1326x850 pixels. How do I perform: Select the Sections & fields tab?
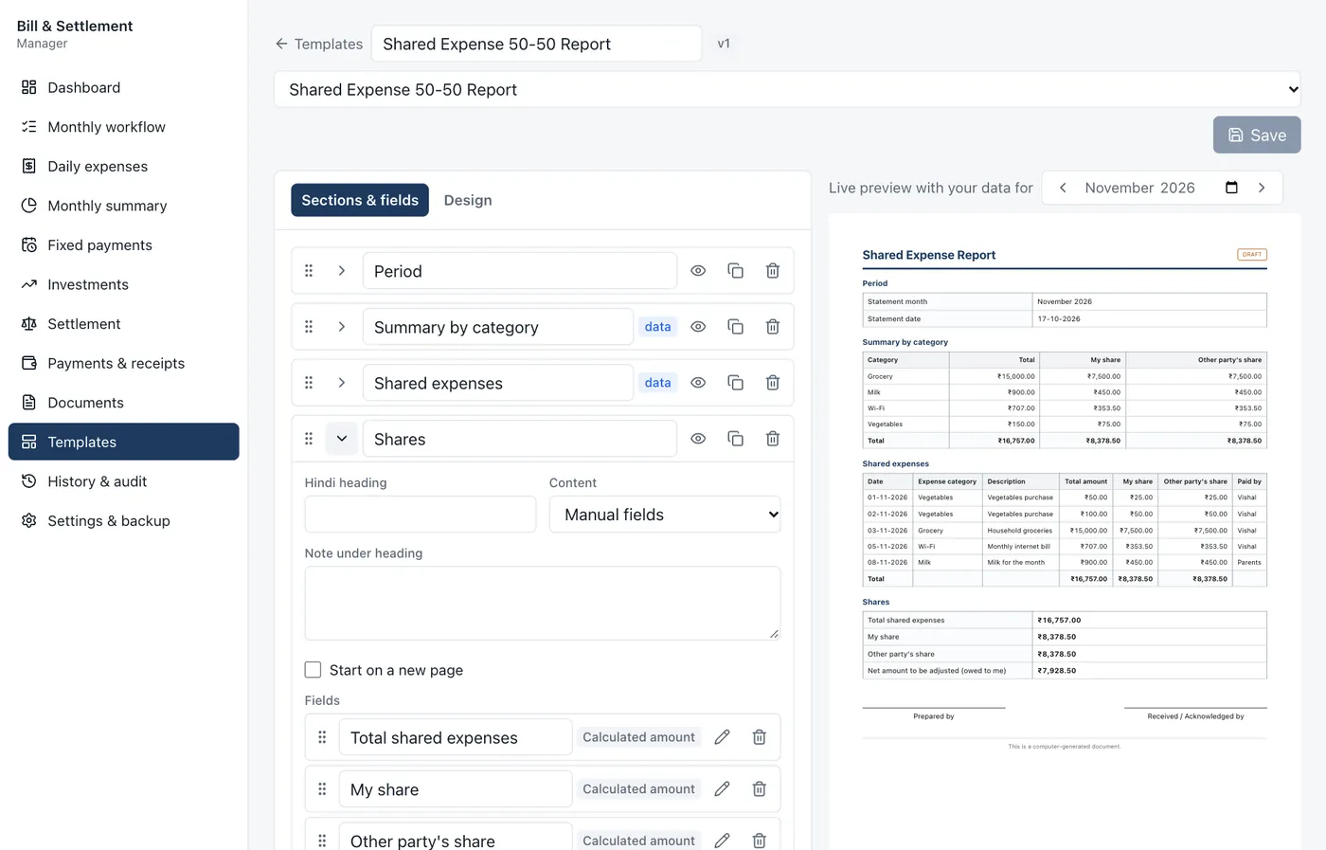[360, 200]
